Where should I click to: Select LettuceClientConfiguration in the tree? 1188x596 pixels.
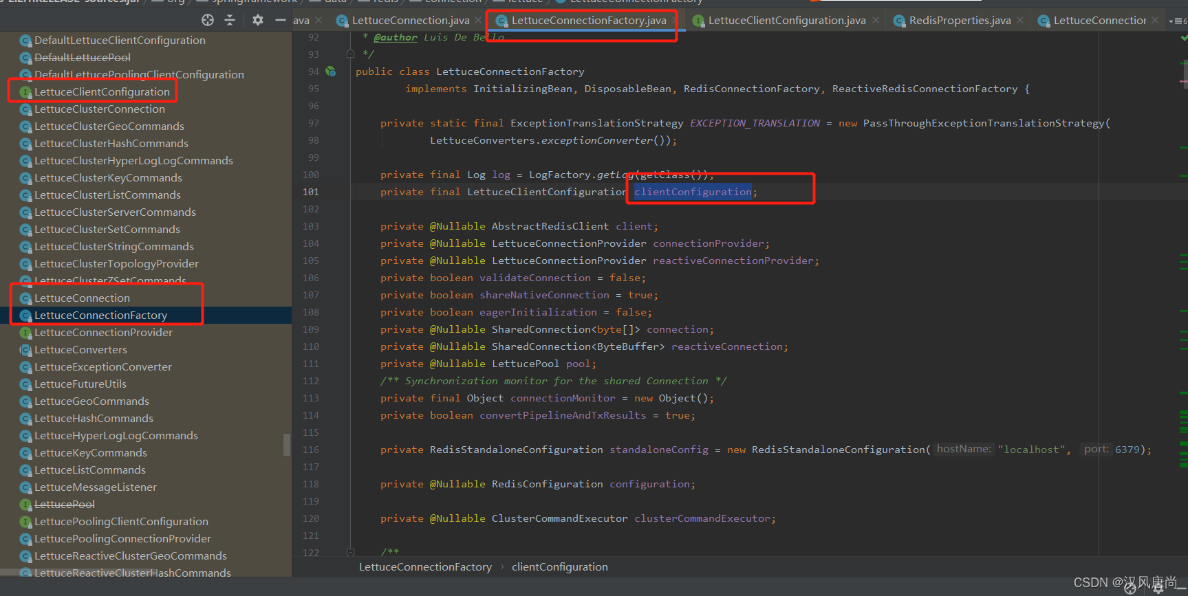[102, 92]
